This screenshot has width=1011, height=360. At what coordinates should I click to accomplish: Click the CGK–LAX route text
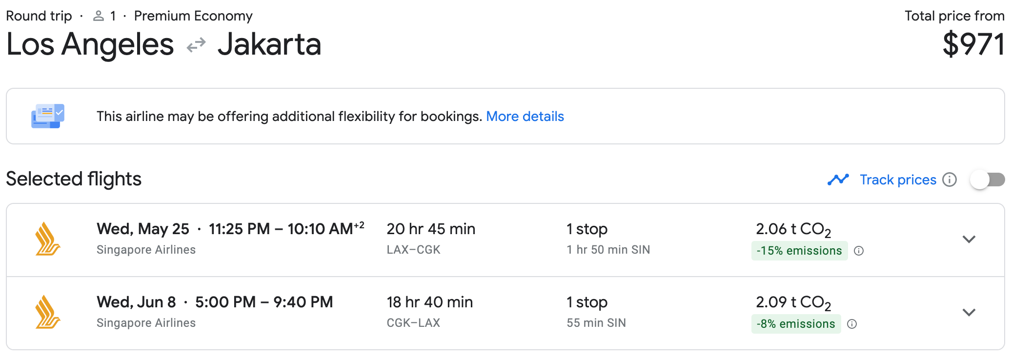pyautogui.click(x=413, y=323)
